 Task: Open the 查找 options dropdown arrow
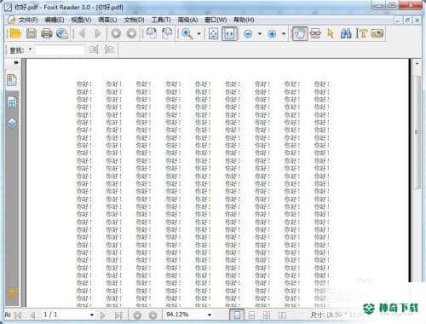click(x=30, y=49)
